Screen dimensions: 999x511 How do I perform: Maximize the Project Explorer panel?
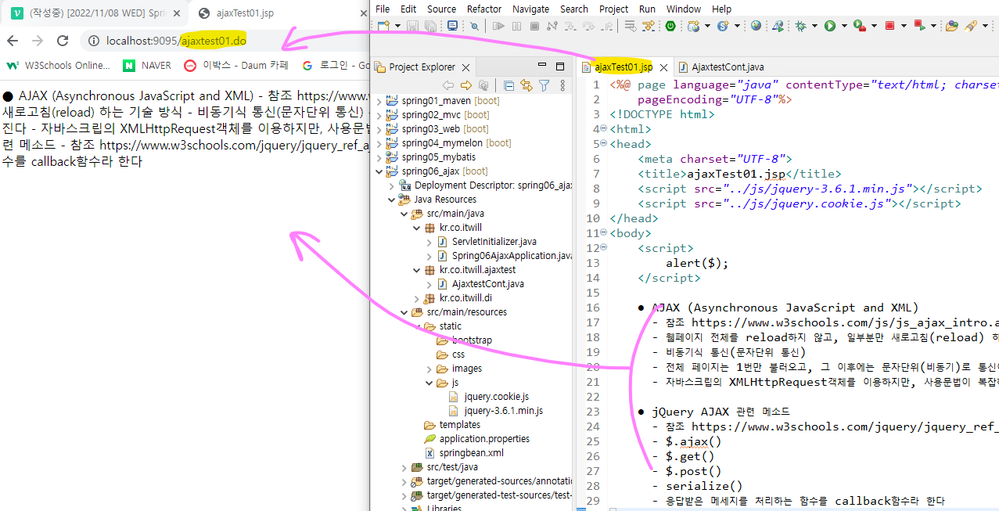(x=560, y=67)
